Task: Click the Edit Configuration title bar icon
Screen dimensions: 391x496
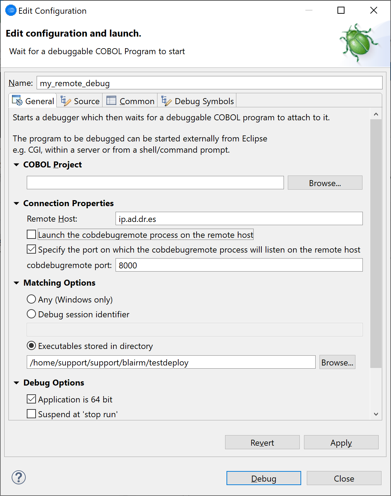Action: [x=11, y=10]
